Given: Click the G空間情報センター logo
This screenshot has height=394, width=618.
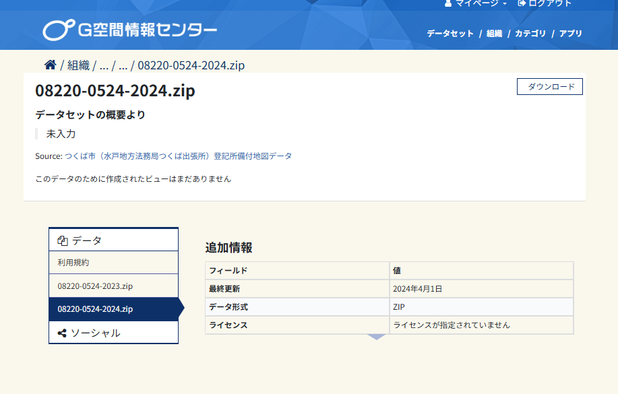Looking at the screenshot, I should (x=129, y=30).
